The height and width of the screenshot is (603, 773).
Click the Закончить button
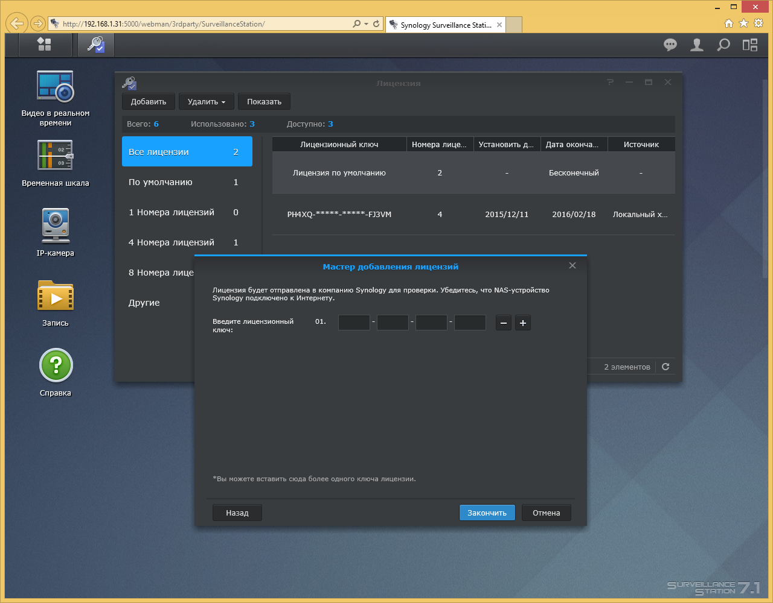click(x=487, y=513)
